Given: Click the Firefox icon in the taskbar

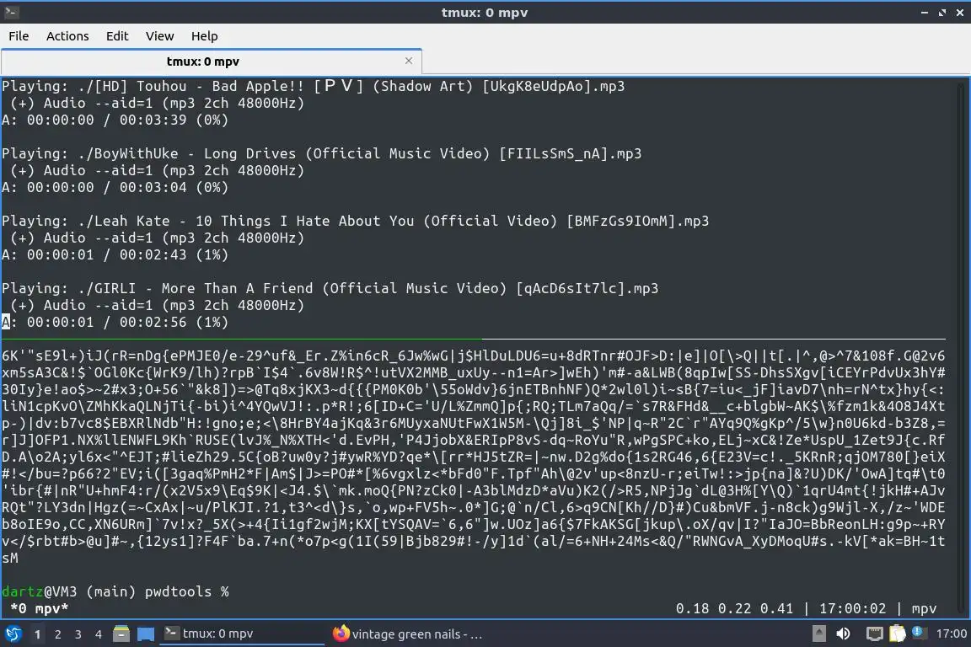Looking at the screenshot, I should coord(341,634).
